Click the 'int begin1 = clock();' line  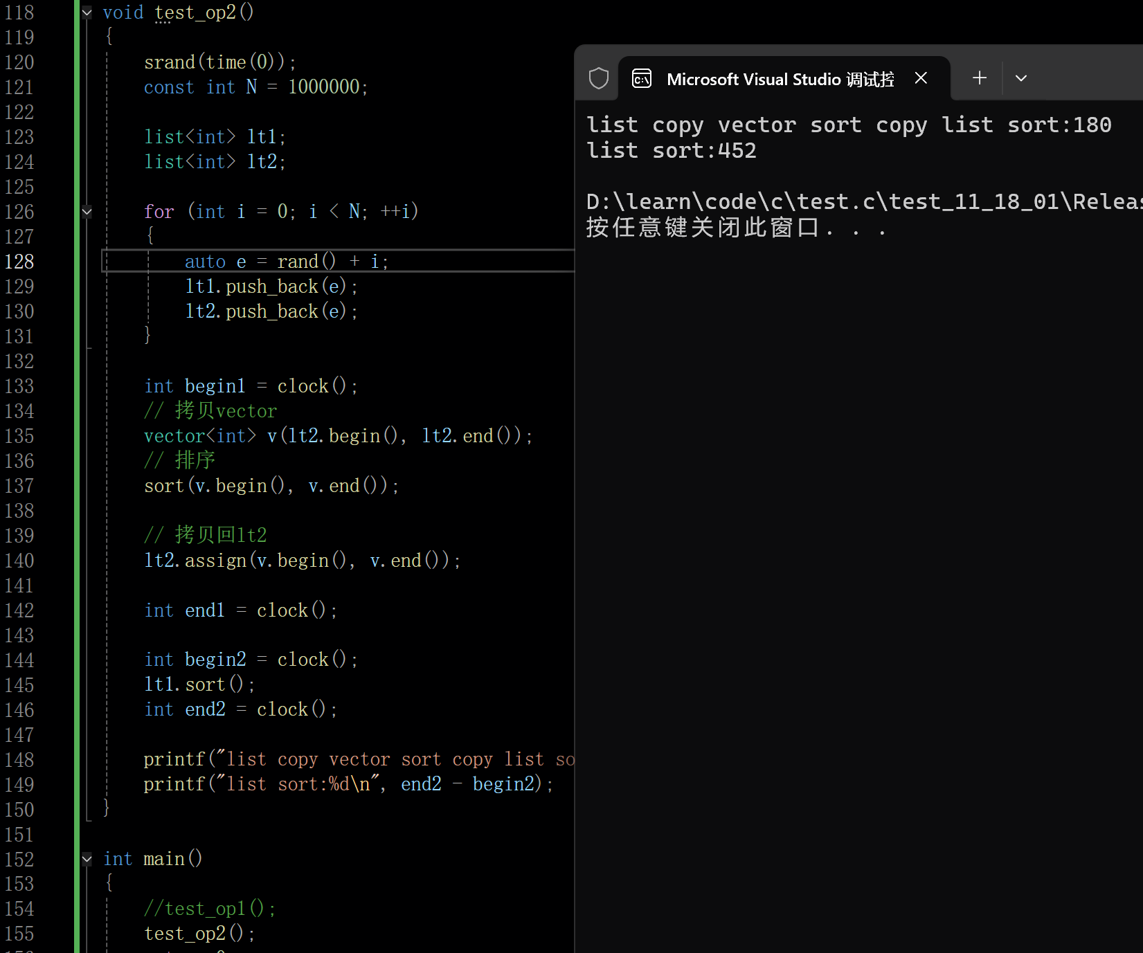251,386
